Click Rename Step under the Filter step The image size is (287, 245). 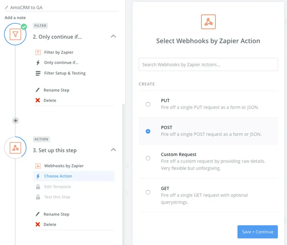point(57,90)
